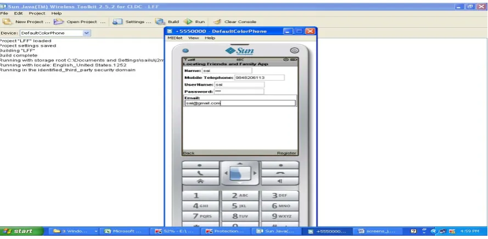The height and width of the screenshot is (239, 488).
Task: Open the toolkit Help menu
Action: pyautogui.click(x=57, y=13)
